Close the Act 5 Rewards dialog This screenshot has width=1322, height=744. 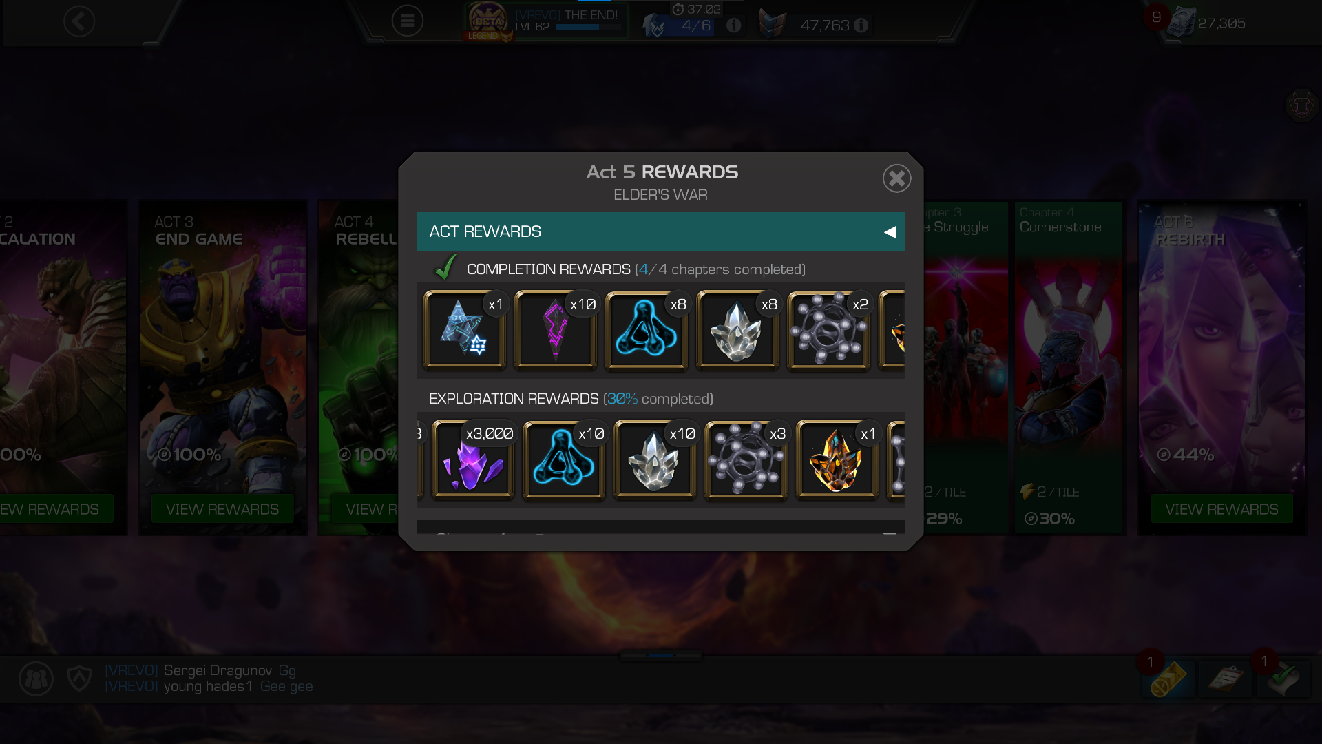pyautogui.click(x=896, y=178)
